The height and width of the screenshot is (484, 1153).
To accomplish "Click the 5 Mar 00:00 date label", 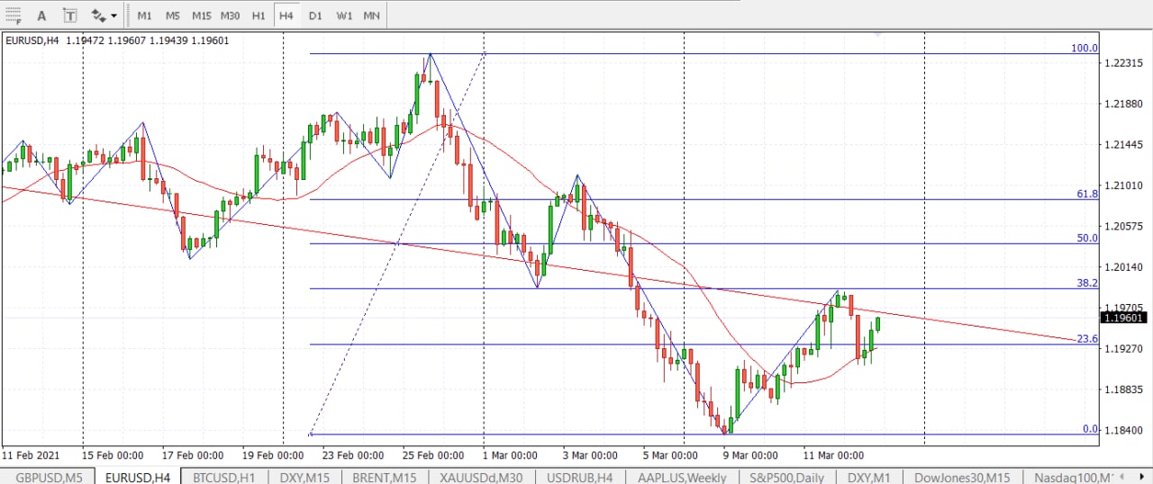I will coord(670,455).
